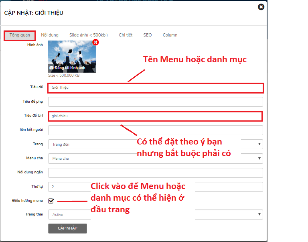Image resolution: width=308 pixels, height=242 pixels.
Task: Select the liên kết ngoài input
Action: click(155, 130)
